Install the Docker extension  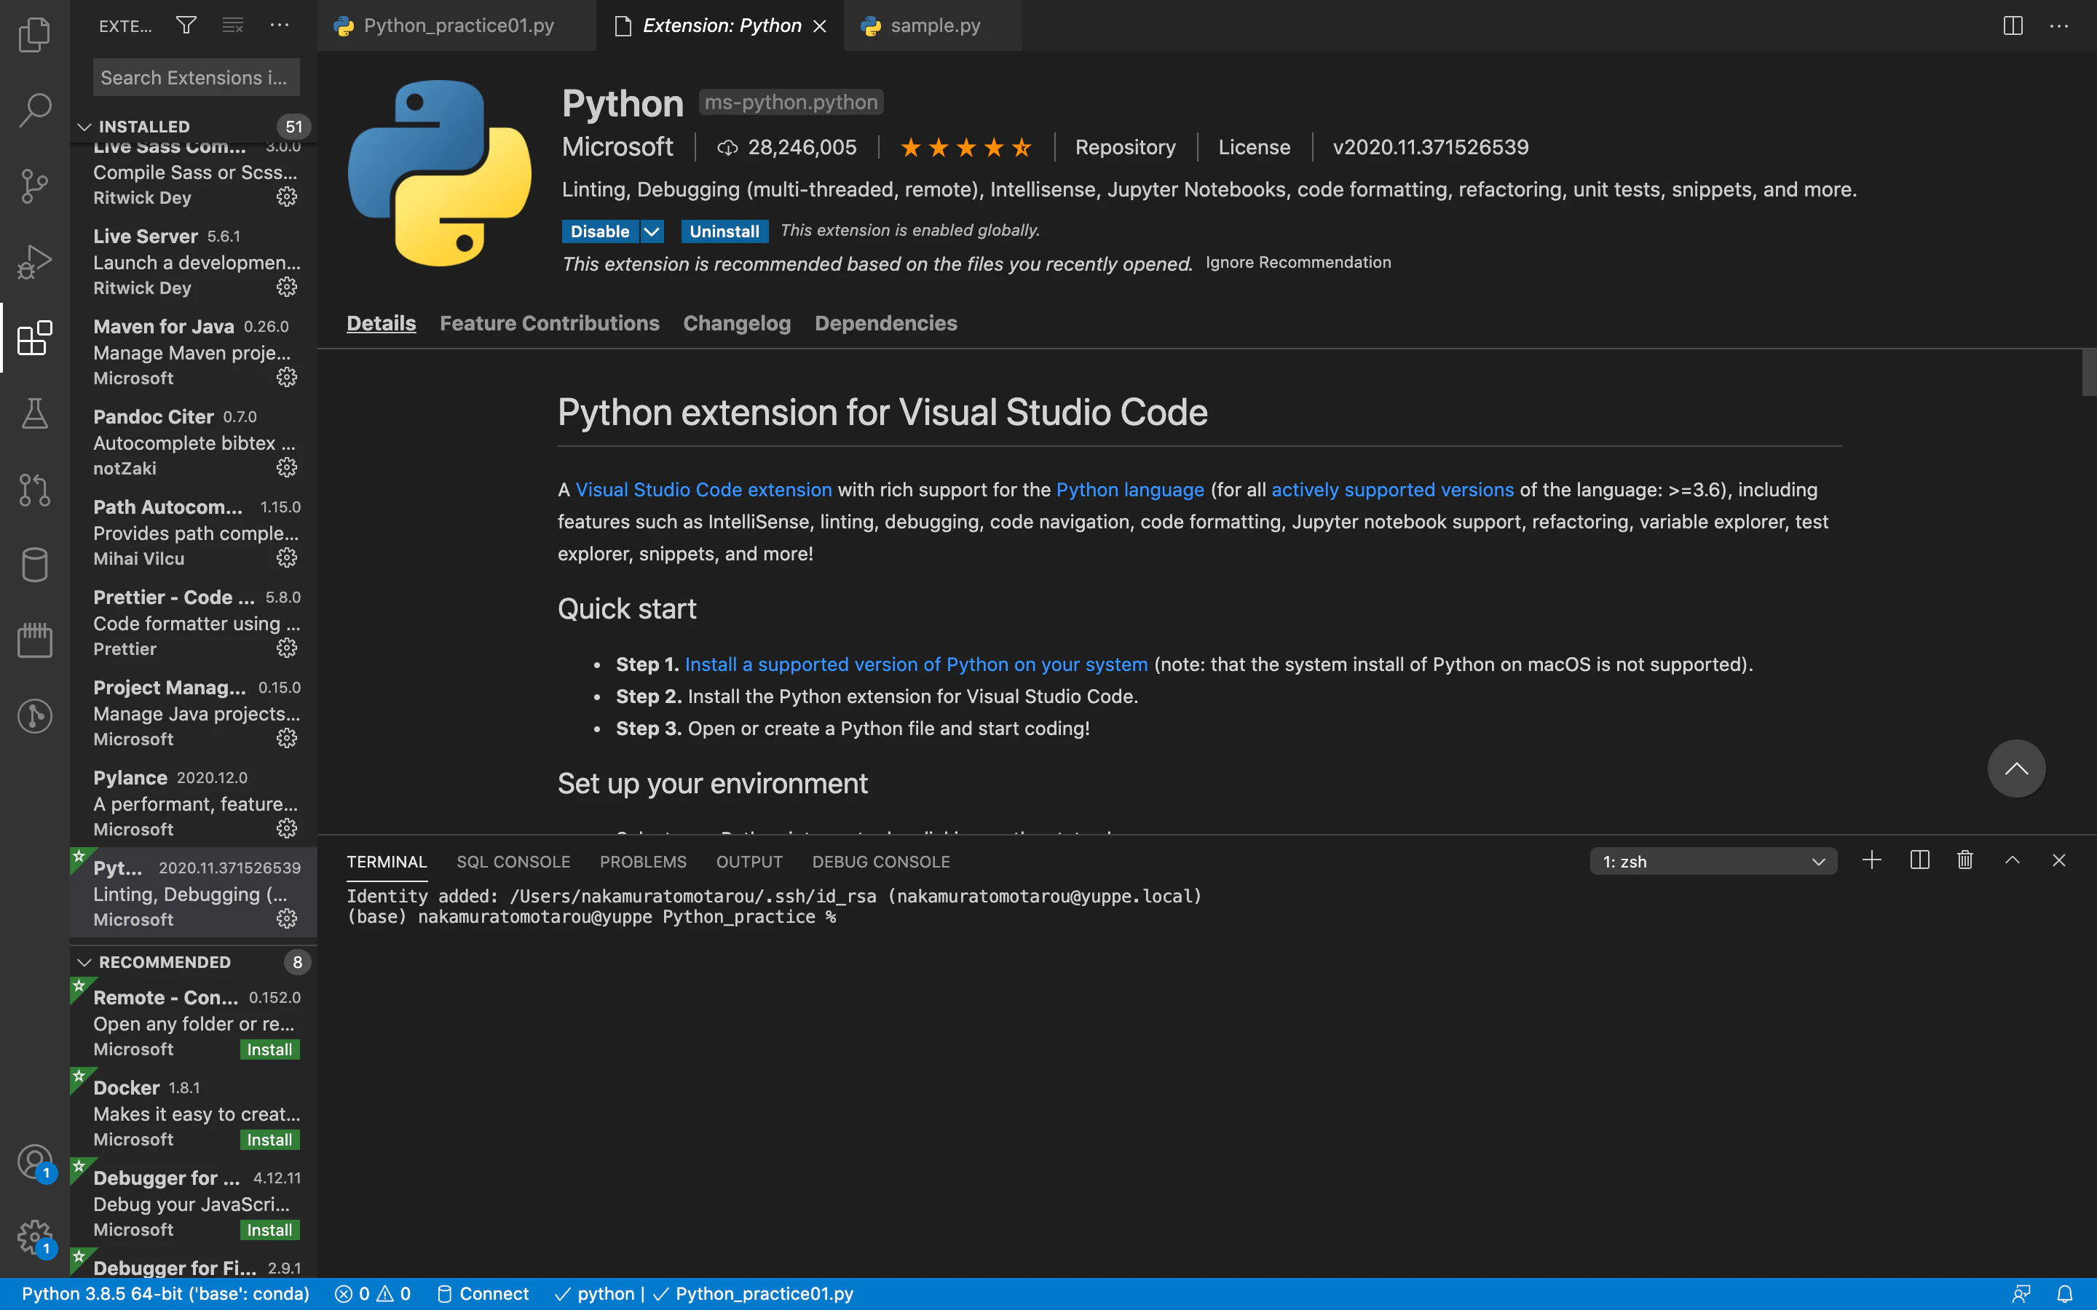point(269,1139)
